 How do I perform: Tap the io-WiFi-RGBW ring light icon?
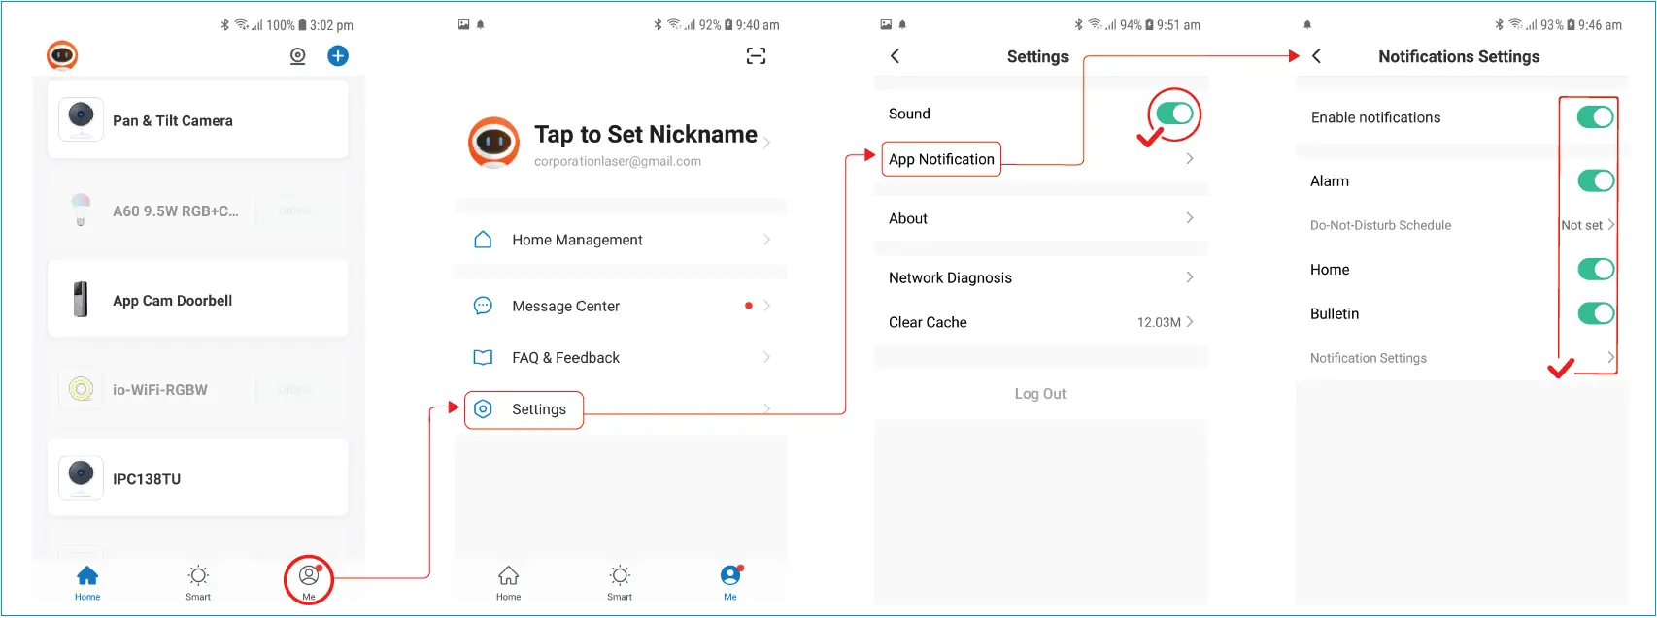coord(81,390)
